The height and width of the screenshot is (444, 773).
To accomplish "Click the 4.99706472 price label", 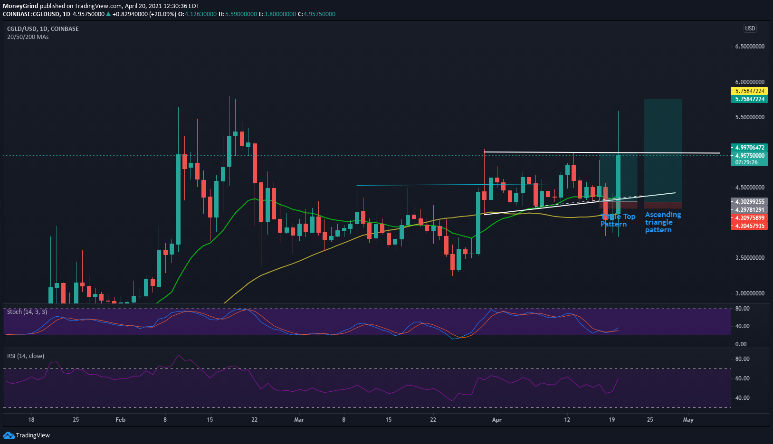I will click(x=749, y=148).
